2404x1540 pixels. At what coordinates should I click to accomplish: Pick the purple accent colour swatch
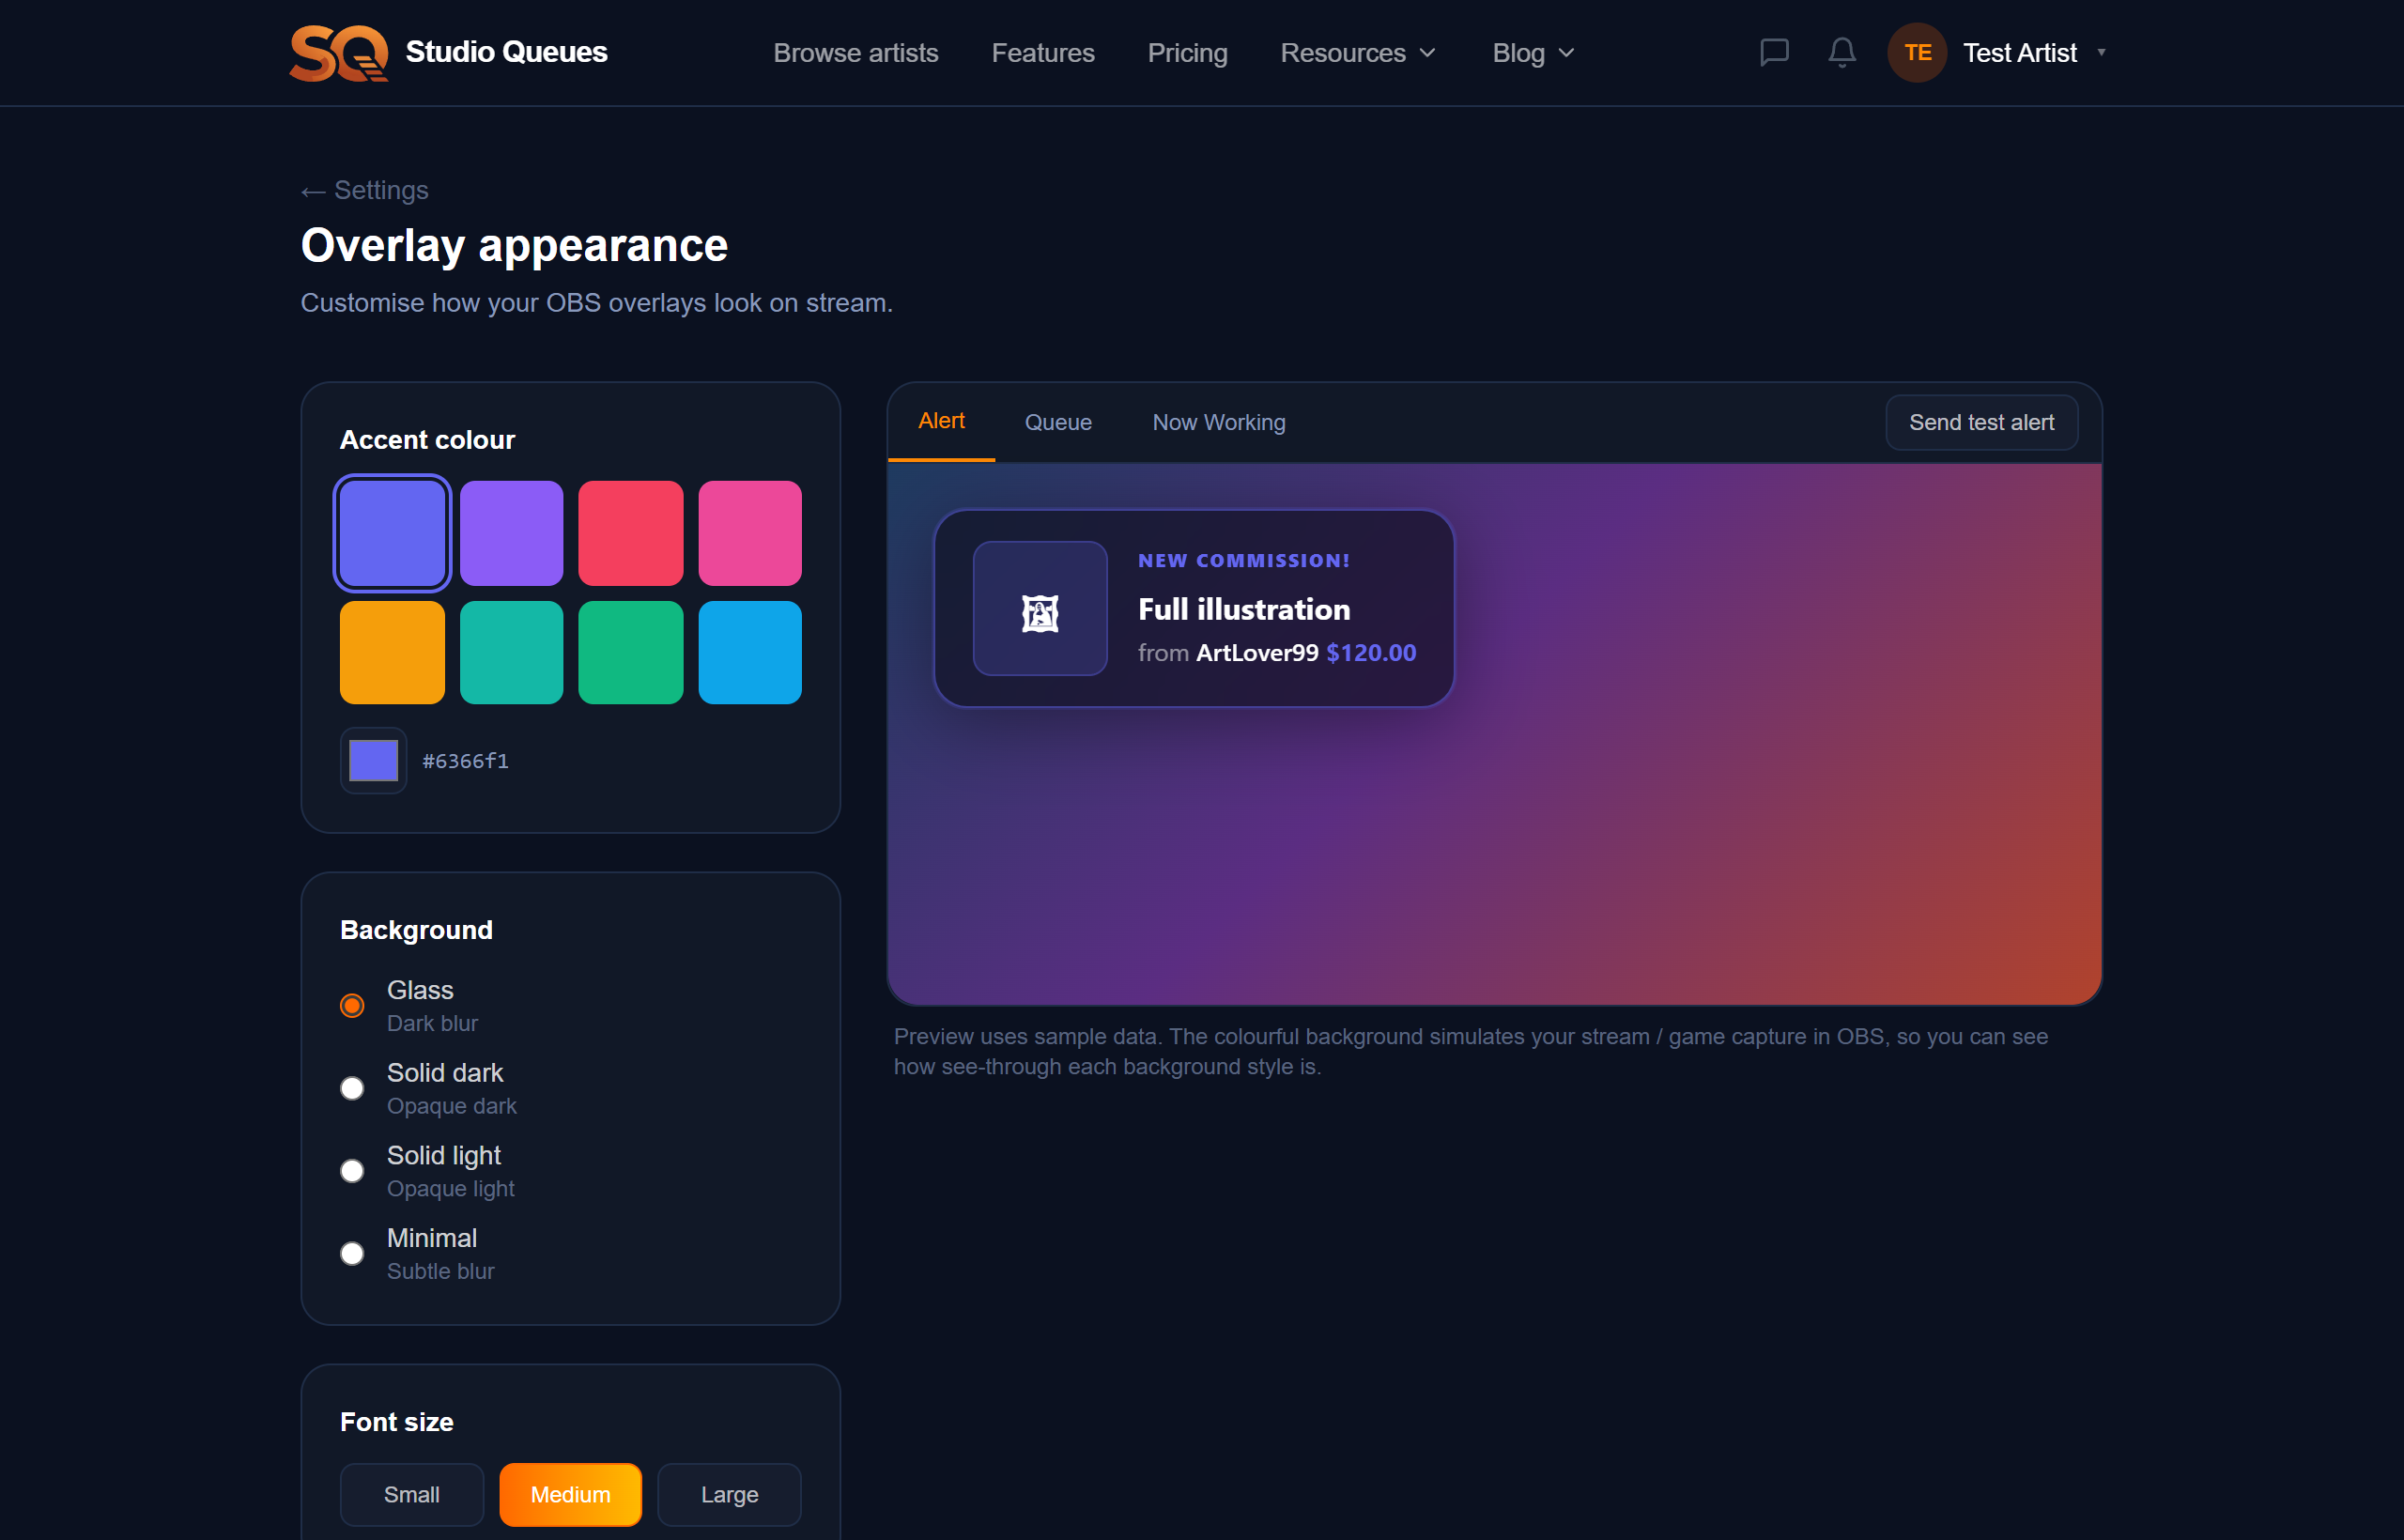[511, 533]
